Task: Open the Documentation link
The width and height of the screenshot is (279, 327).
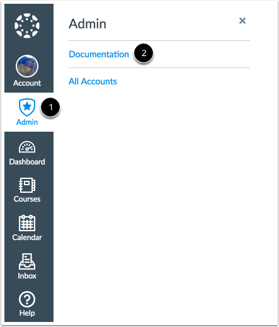Action: tap(99, 54)
